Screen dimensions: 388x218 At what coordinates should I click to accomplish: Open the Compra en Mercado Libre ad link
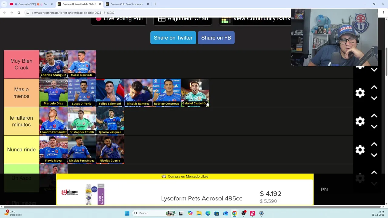coord(185,177)
